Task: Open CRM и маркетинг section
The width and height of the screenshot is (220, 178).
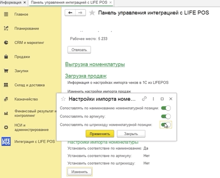Action: [29, 43]
